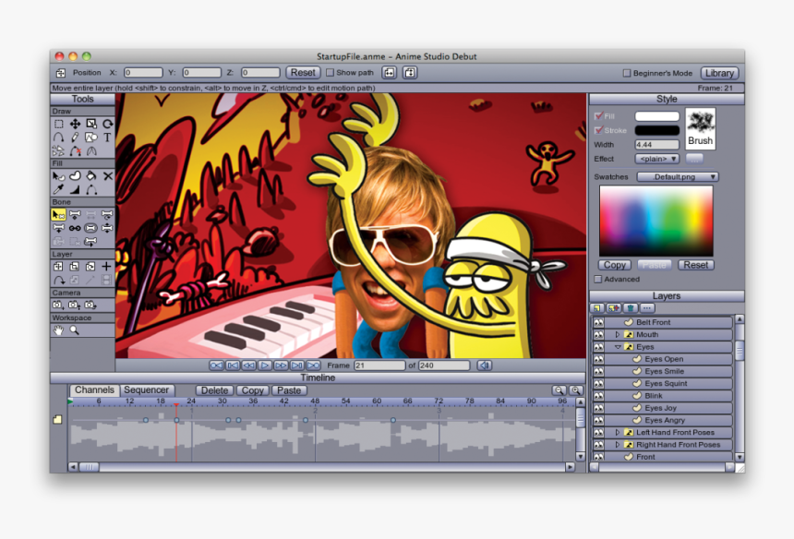Switch to the Channels tab
The image size is (794, 539).
click(94, 390)
